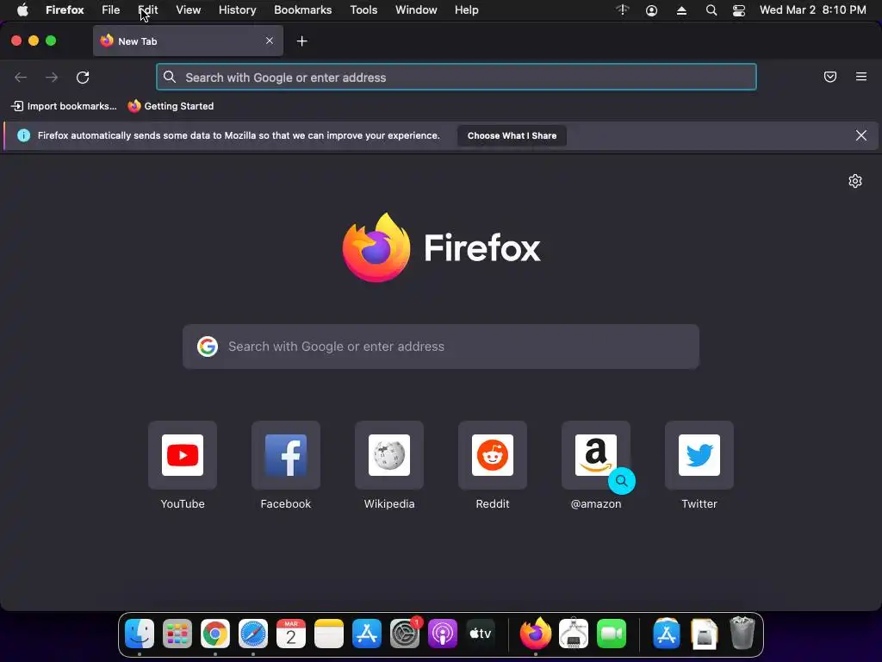882x662 pixels.
Task: Click the Google logo in search box
Action: click(x=208, y=347)
